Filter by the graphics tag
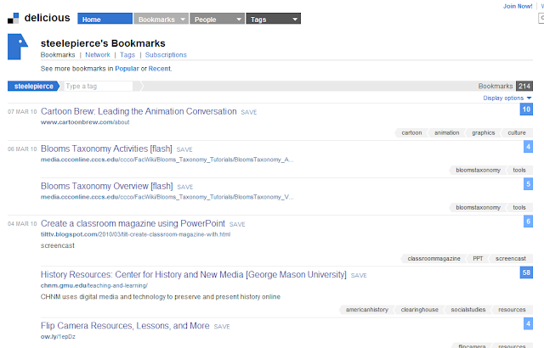This screenshot has height=348, width=544. (x=484, y=132)
